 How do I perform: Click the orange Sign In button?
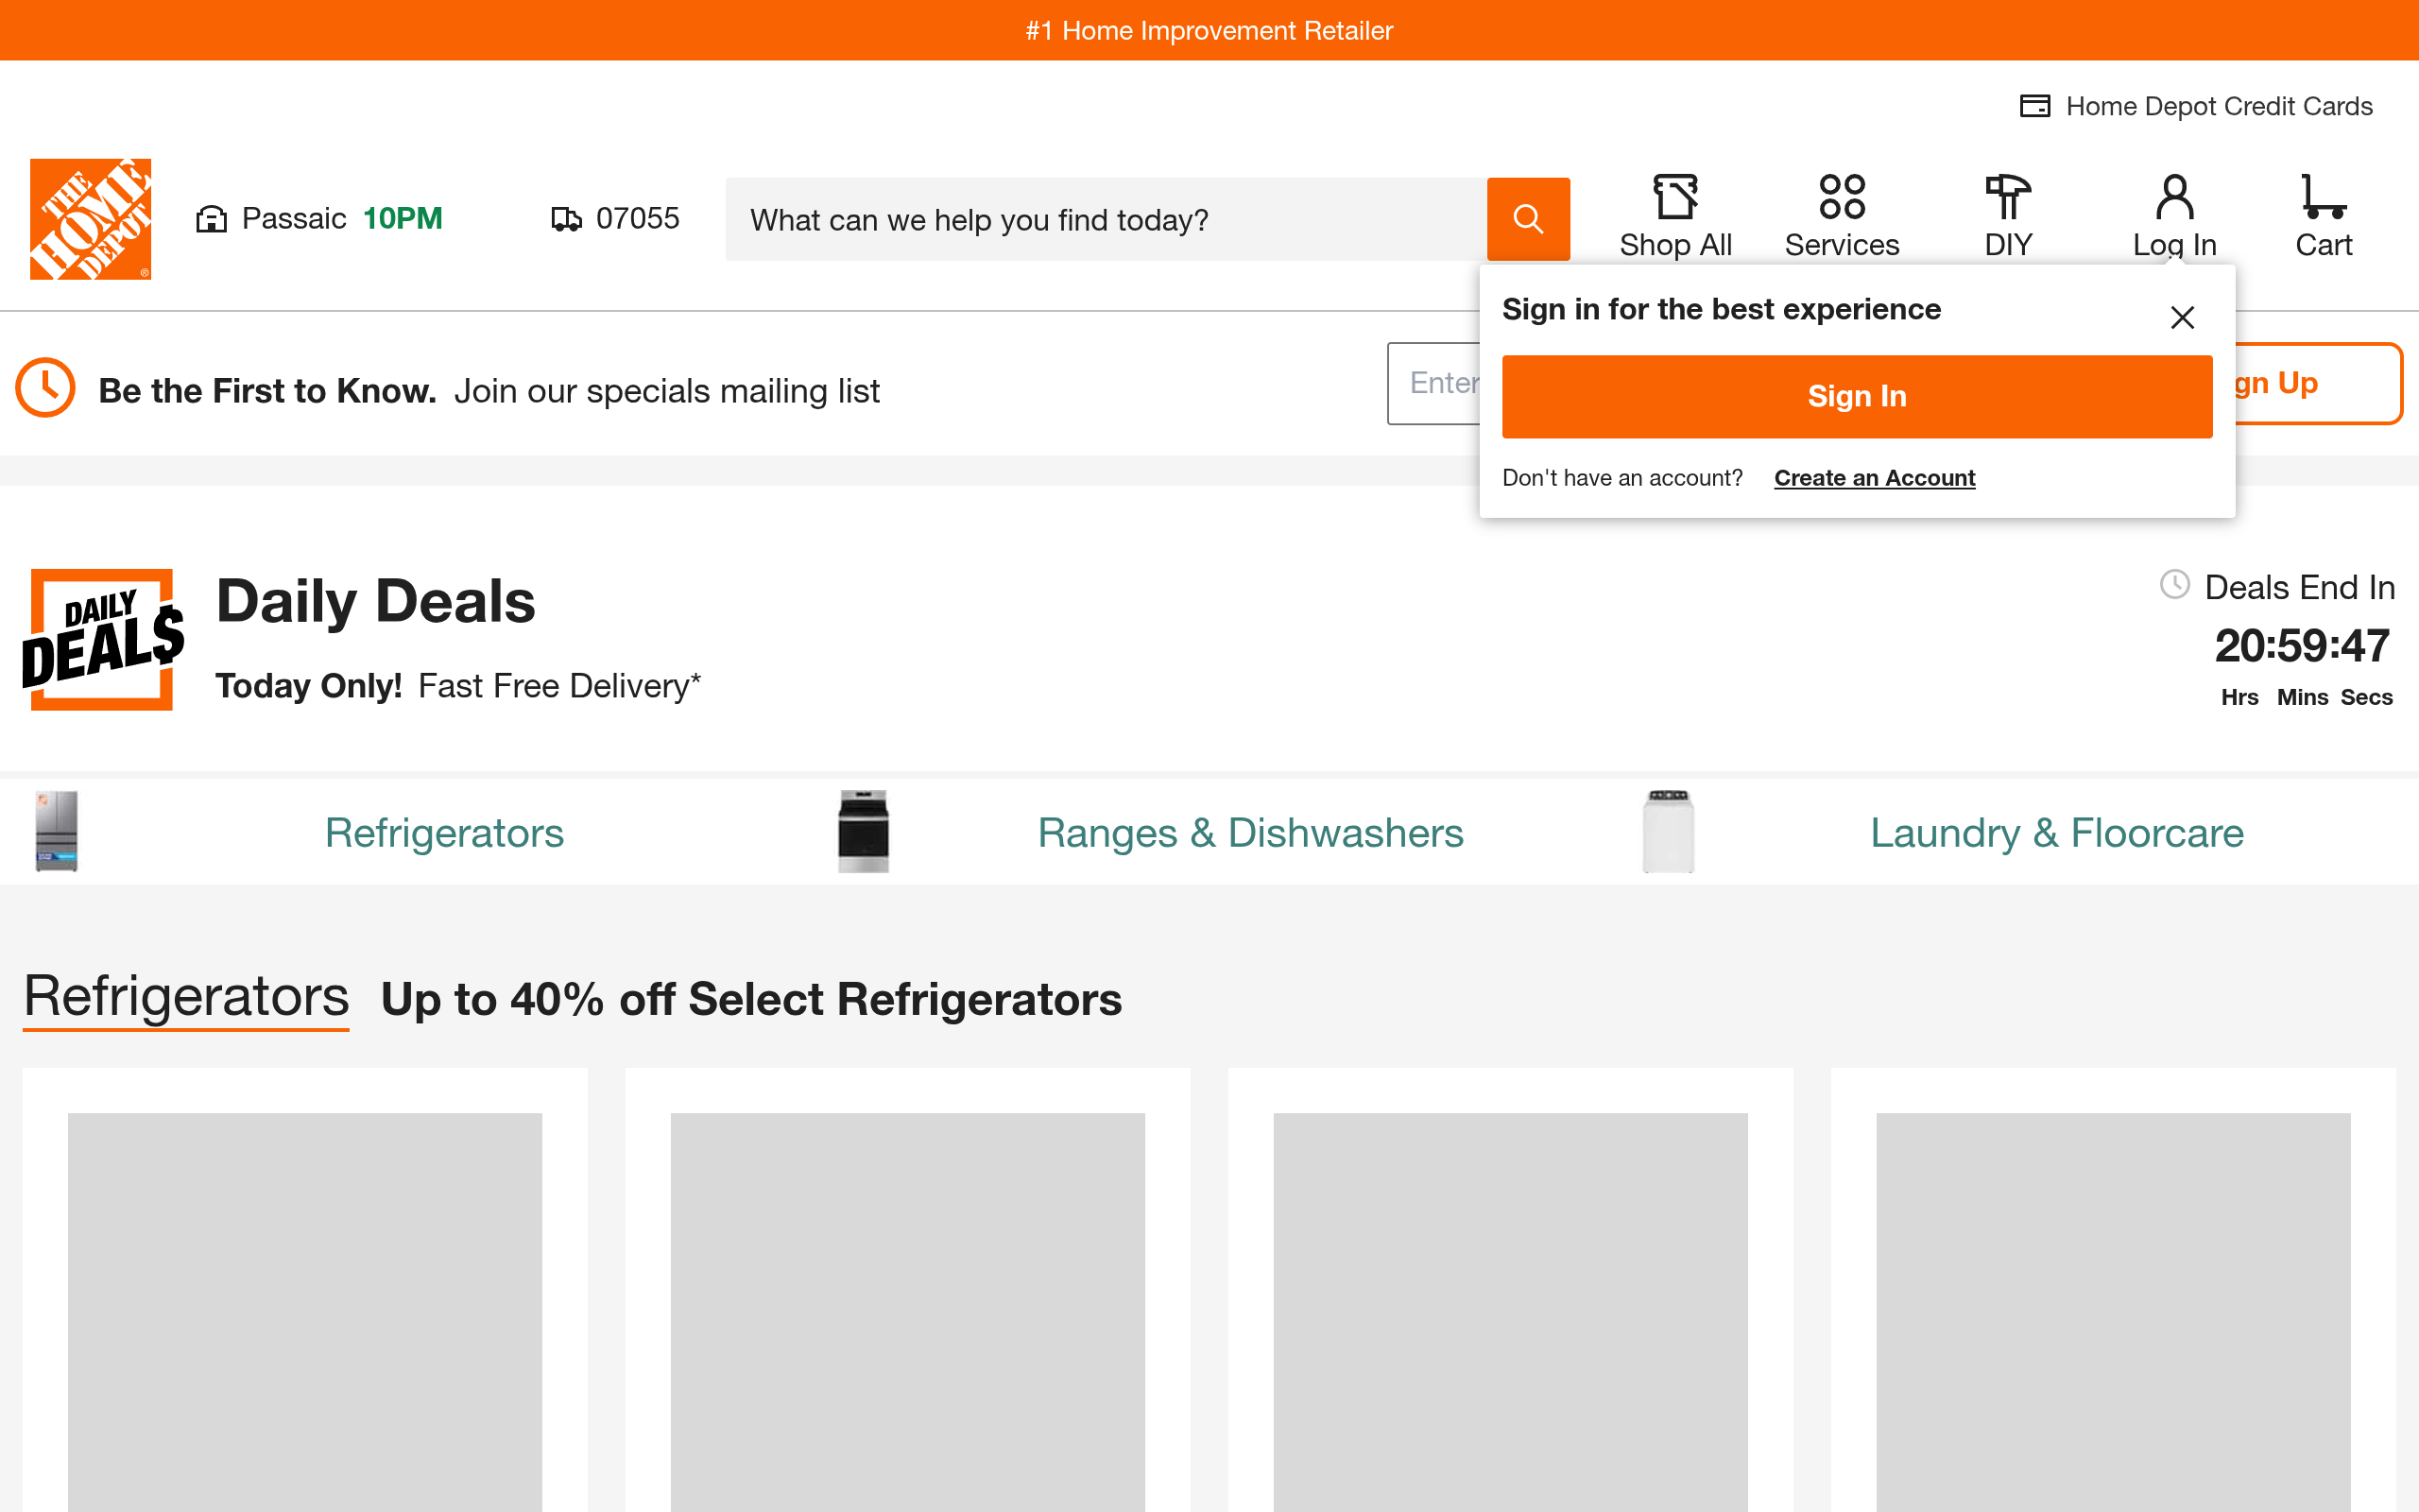tap(1857, 396)
